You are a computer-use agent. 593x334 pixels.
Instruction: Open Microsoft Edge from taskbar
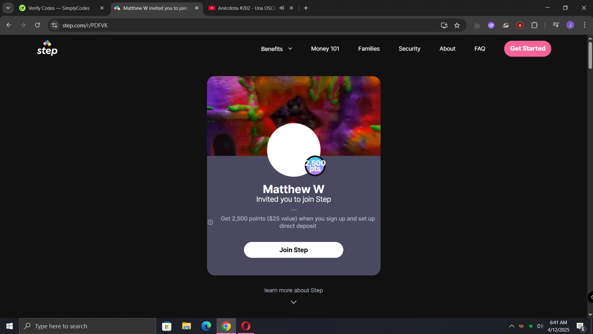[206, 326]
